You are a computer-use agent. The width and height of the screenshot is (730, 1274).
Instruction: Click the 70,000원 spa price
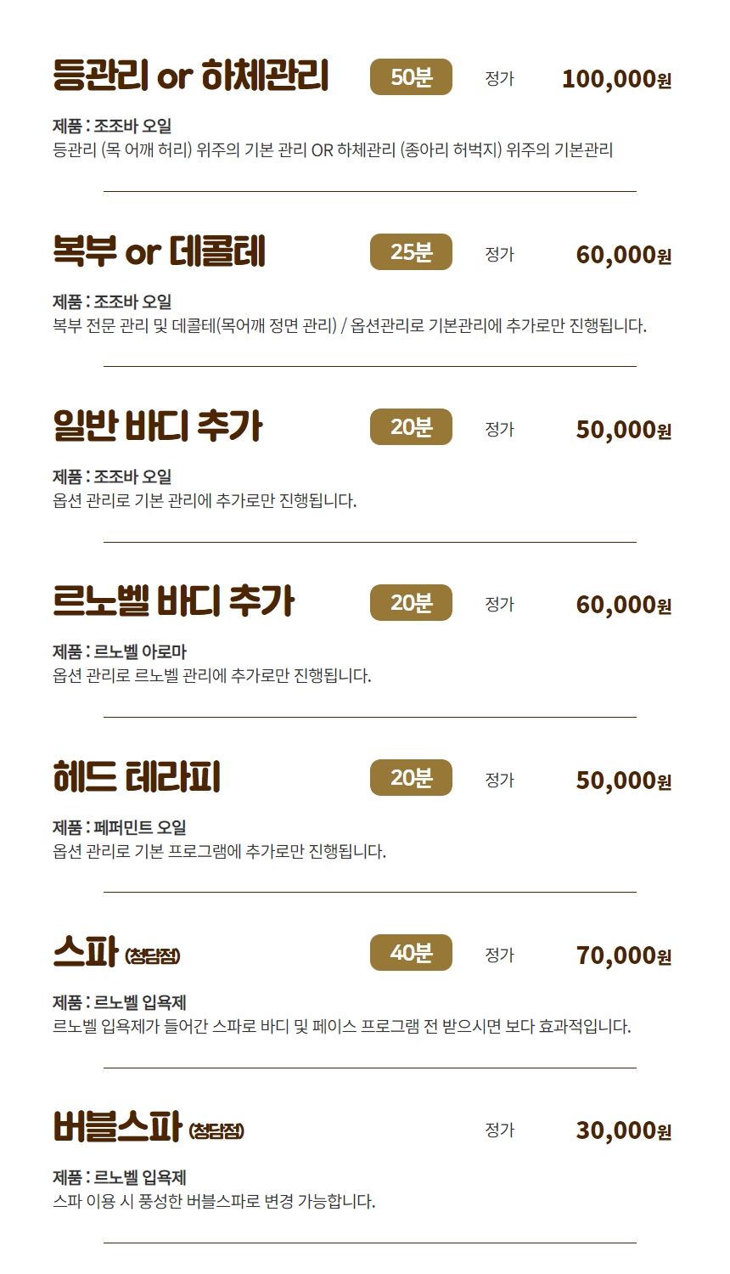(x=624, y=956)
